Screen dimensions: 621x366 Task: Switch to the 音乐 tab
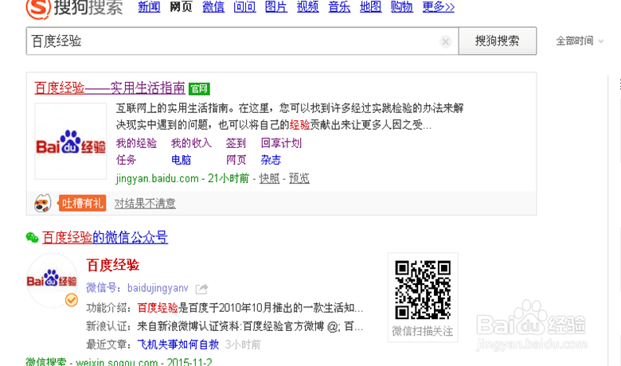339,6
